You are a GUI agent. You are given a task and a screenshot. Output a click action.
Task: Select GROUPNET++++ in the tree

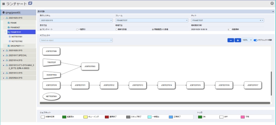[x=17, y=46]
